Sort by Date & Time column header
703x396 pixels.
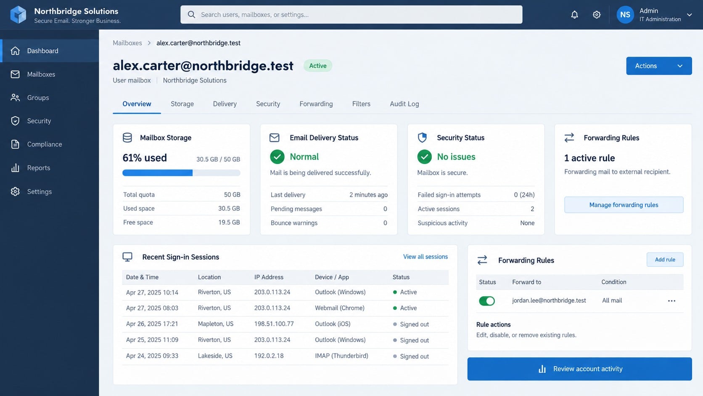point(142,277)
